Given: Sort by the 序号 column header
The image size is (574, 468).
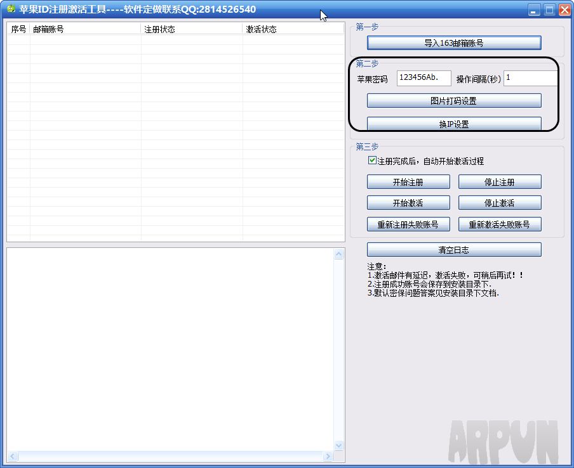Looking at the screenshot, I should 18,29.
